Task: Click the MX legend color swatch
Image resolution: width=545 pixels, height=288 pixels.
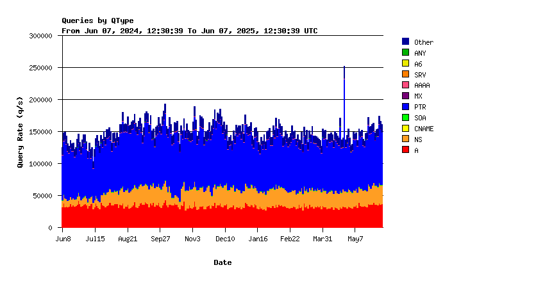Action: (x=405, y=95)
